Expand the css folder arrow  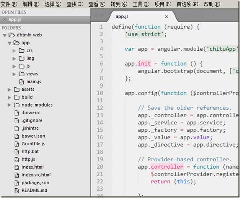click(x=14, y=51)
